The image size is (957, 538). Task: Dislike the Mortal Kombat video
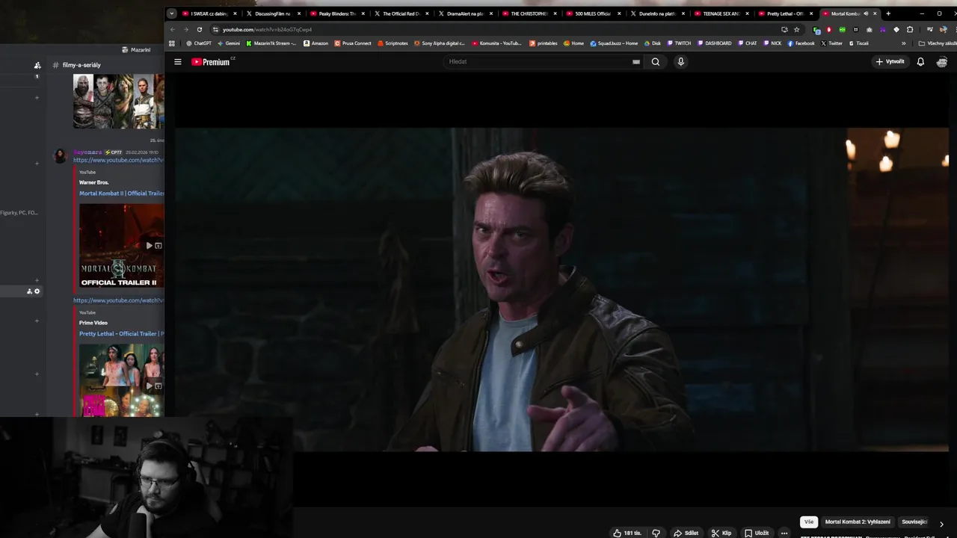tap(656, 533)
